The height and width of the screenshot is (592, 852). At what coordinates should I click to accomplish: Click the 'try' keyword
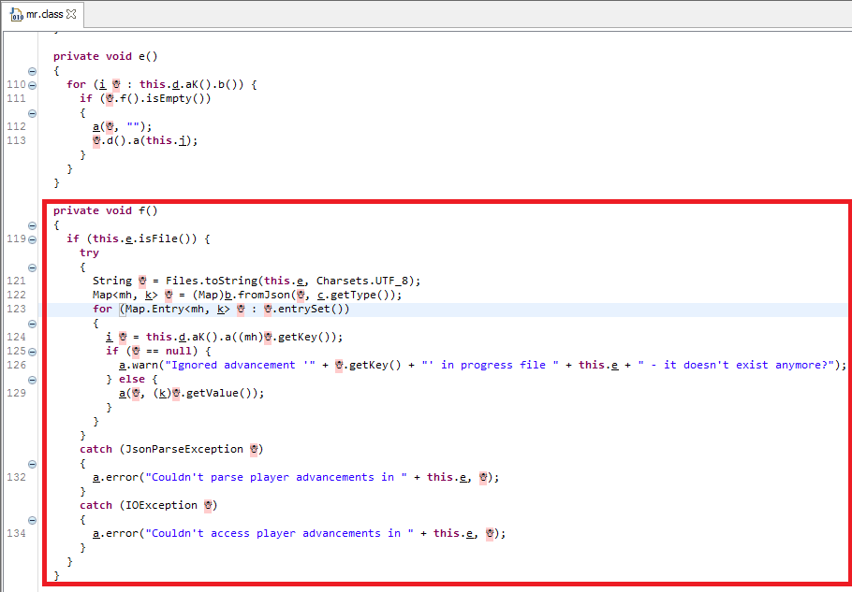point(89,253)
